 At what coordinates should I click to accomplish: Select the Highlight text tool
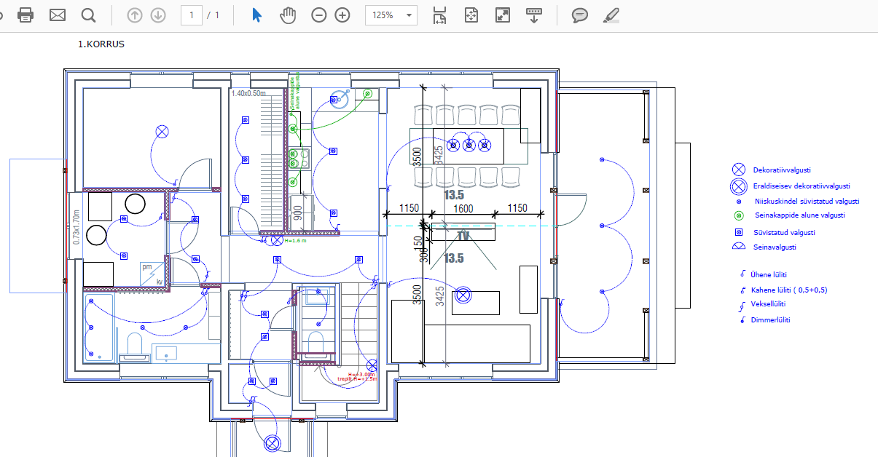coord(611,15)
